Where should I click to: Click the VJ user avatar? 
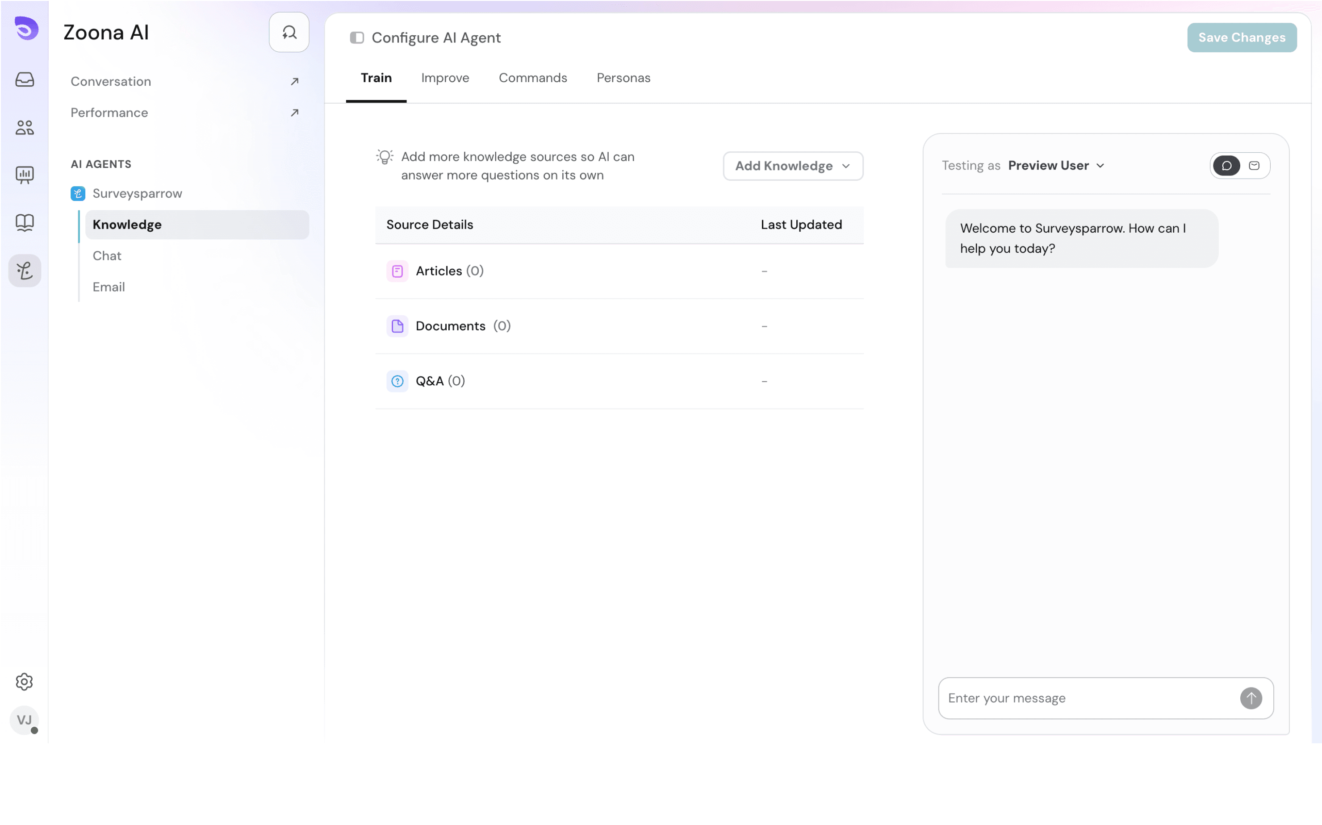click(x=25, y=720)
